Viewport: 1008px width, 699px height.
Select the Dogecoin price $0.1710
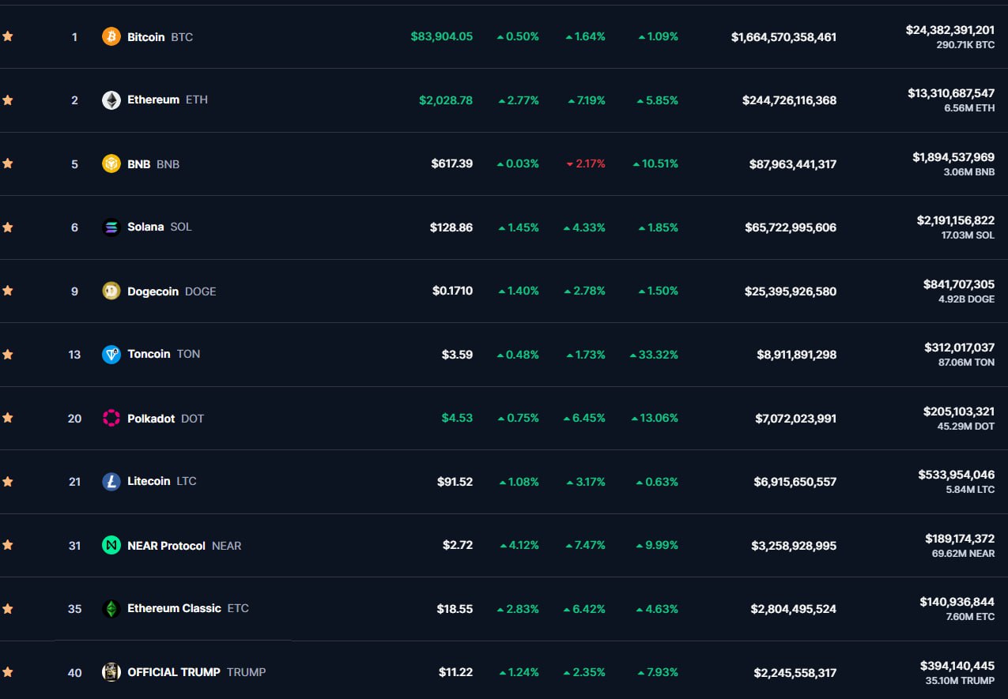[453, 291]
